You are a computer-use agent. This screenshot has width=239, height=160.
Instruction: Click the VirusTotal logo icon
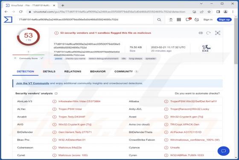click(x=8, y=20)
